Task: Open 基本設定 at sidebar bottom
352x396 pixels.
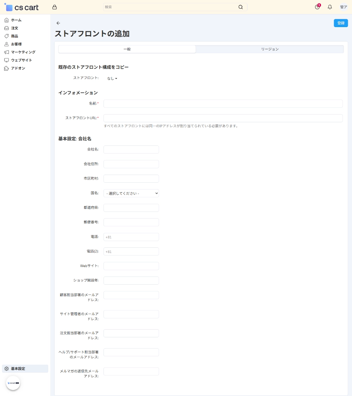Action: coord(18,369)
